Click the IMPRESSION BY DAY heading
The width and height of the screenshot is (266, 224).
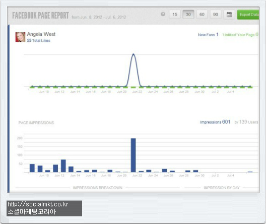click(222, 188)
